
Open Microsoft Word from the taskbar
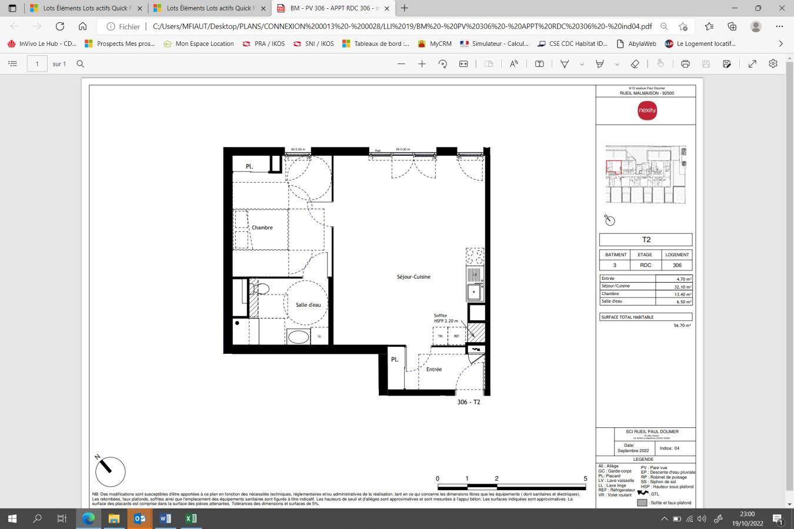coord(165,518)
